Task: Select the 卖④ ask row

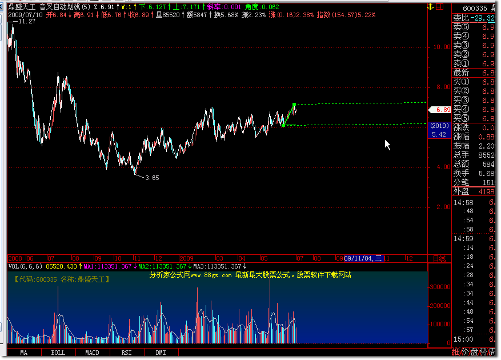Action: click(474, 36)
